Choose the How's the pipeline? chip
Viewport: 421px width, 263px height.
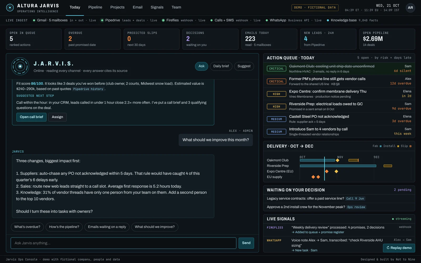(x=64, y=227)
